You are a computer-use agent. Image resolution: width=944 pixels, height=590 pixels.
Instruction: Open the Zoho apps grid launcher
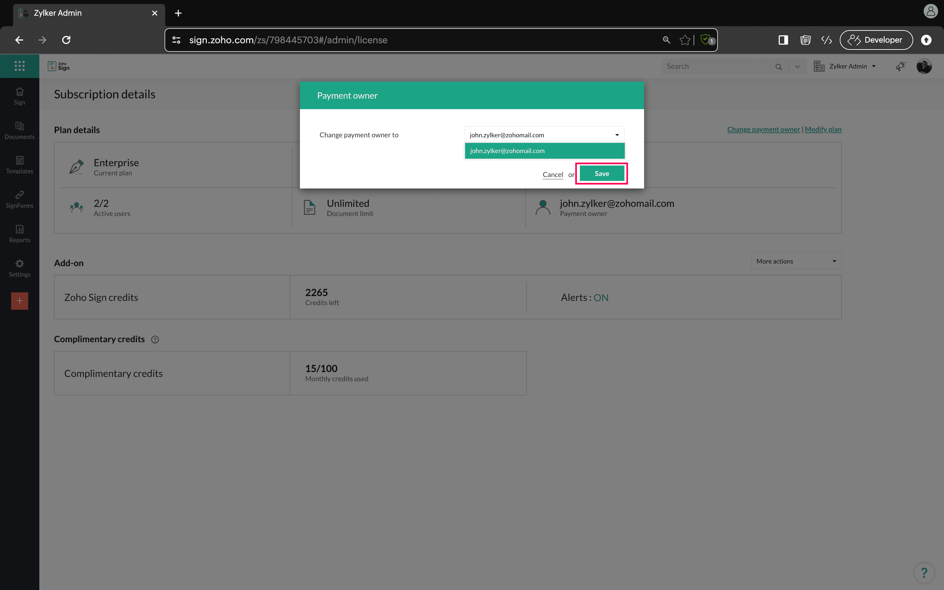tap(20, 66)
